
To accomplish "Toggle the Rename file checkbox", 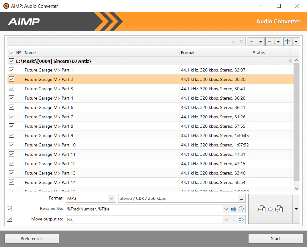I will pyautogui.click(x=9, y=209).
